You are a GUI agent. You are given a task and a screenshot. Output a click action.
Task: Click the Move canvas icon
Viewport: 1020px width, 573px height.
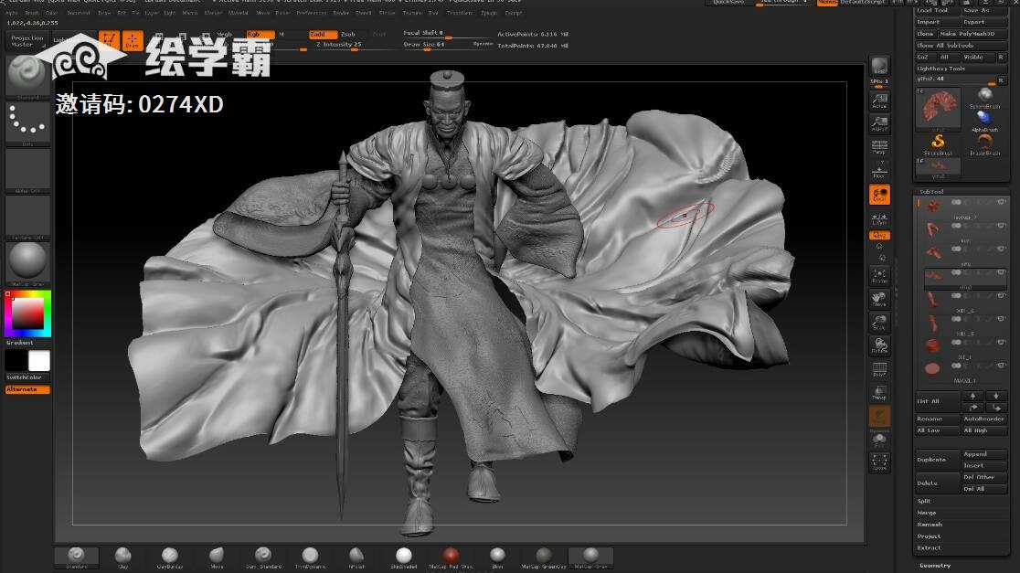point(879,299)
